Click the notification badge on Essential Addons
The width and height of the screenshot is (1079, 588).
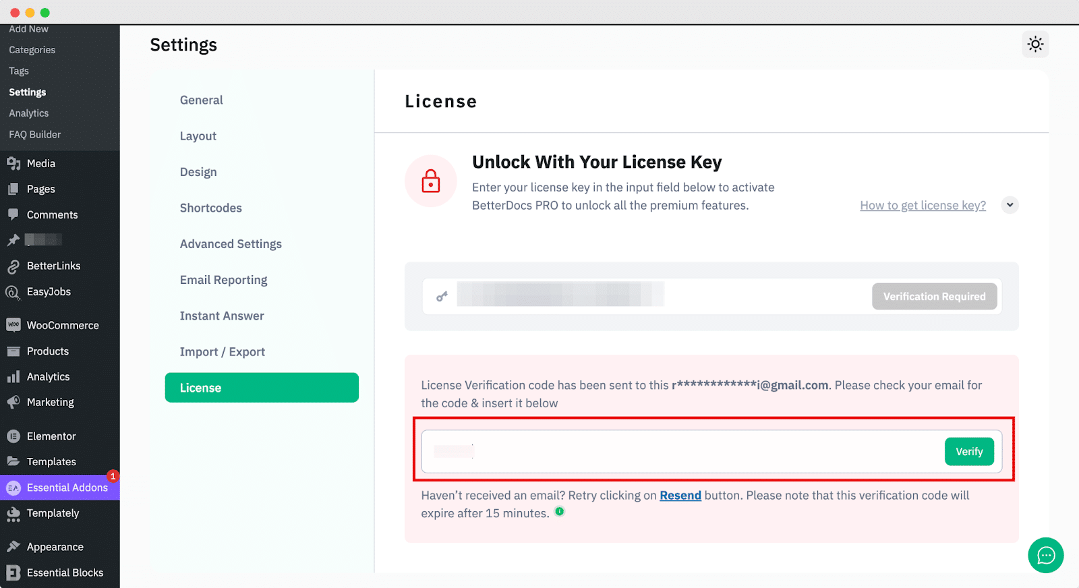pyautogui.click(x=113, y=476)
